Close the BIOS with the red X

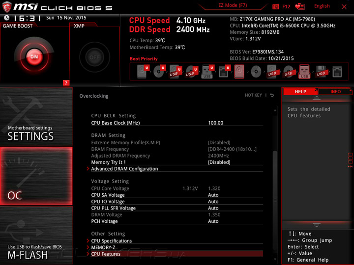344,6
